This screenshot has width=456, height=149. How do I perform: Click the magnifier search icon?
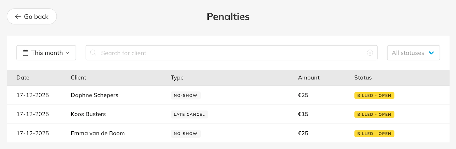pyautogui.click(x=93, y=53)
